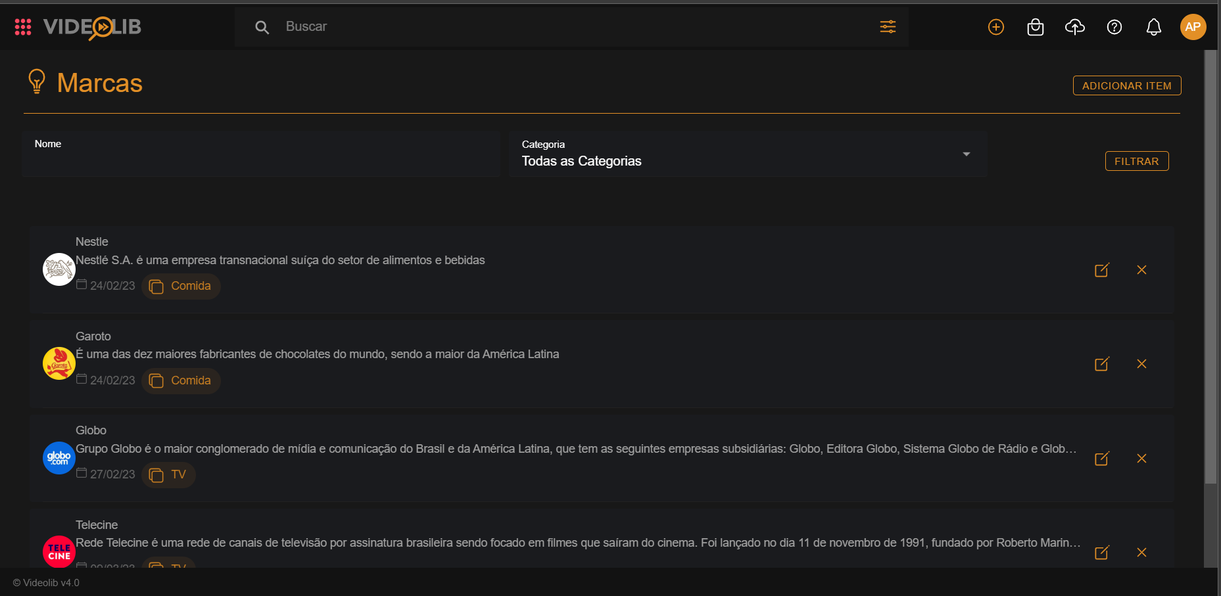
Task: Delete the Nestle brand entry
Action: [x=1141, y=270]
